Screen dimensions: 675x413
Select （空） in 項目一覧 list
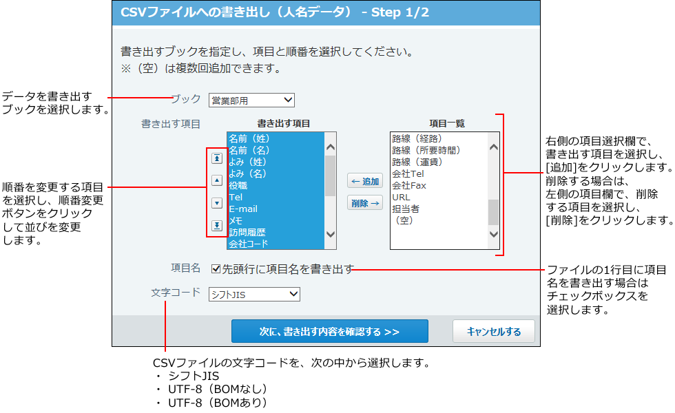[439, 220]
